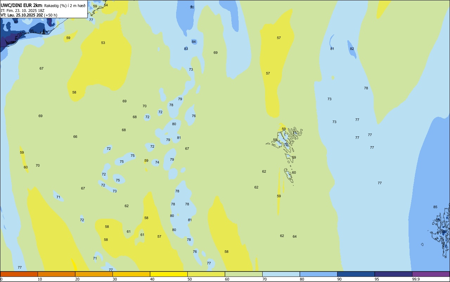Click the humidity value 83 on the map

[186, 49]
